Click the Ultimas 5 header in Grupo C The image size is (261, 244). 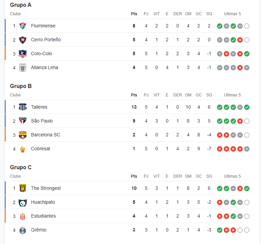(x=232, y=176)
